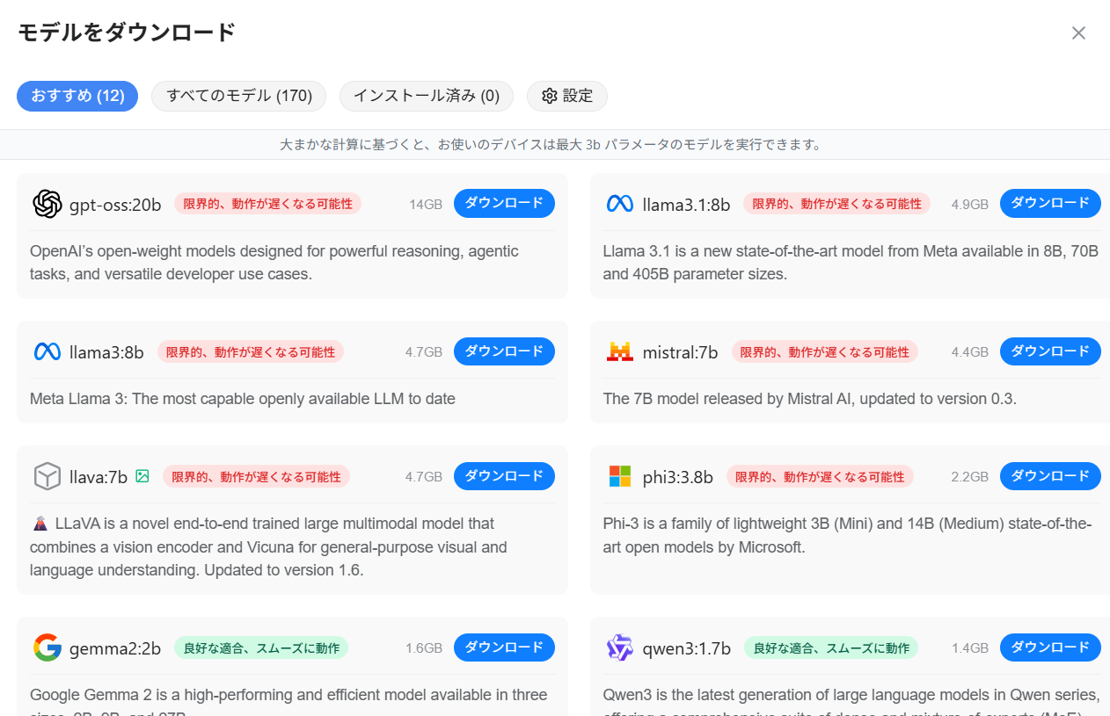Select the Meta icon beside llama3.1:8b
The width and height of the screenshot is (1110, 716).
coord(619,203)
